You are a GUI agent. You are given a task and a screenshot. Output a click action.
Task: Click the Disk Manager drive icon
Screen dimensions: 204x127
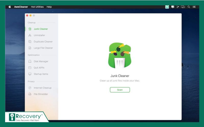tap(30, 61)
